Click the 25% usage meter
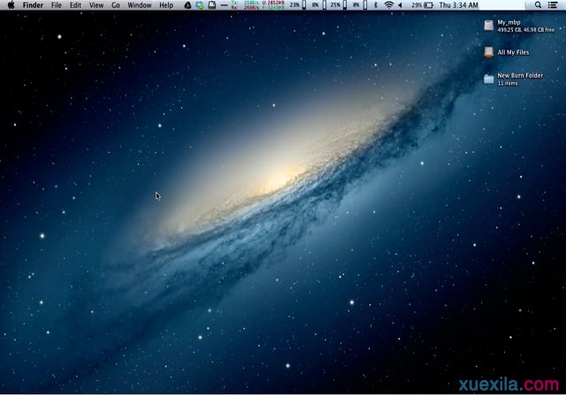566x395 pixels. [339, 5]
